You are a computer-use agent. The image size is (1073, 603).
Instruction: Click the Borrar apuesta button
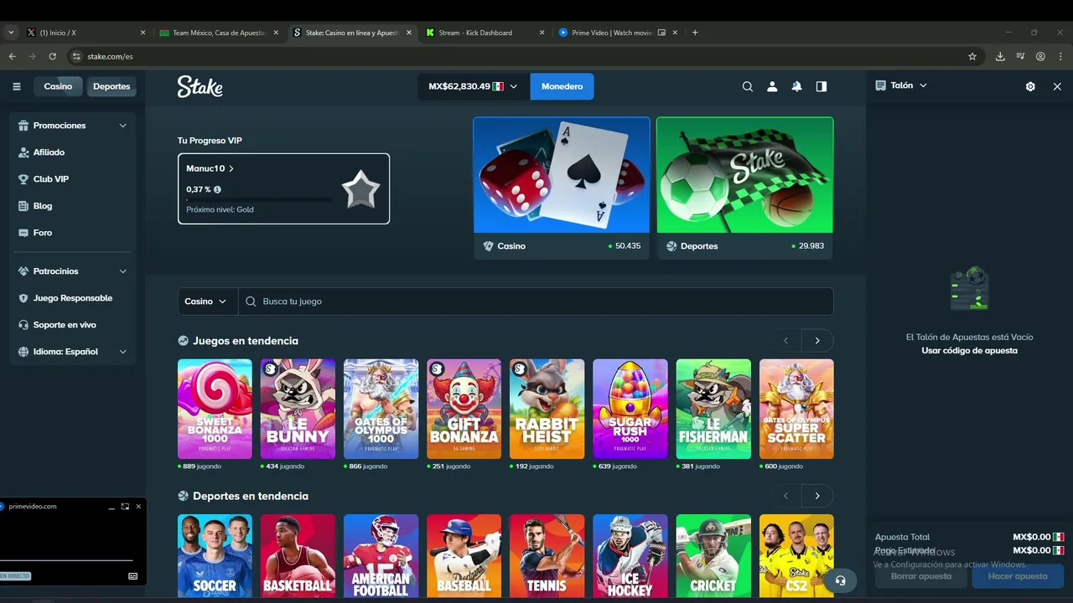click(921, 576)
